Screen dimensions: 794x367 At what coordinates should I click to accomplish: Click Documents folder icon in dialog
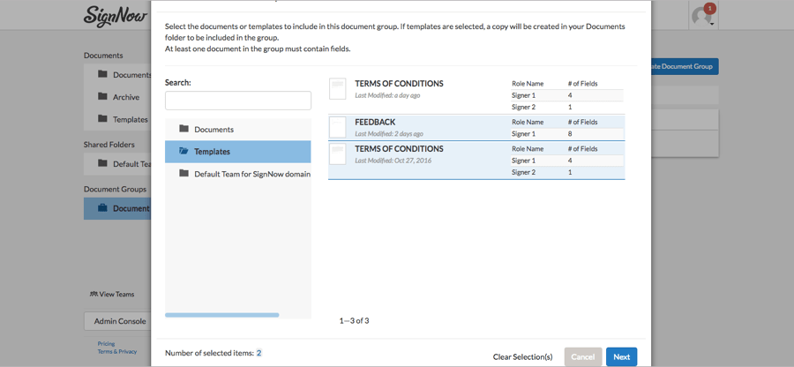[184, 129]
